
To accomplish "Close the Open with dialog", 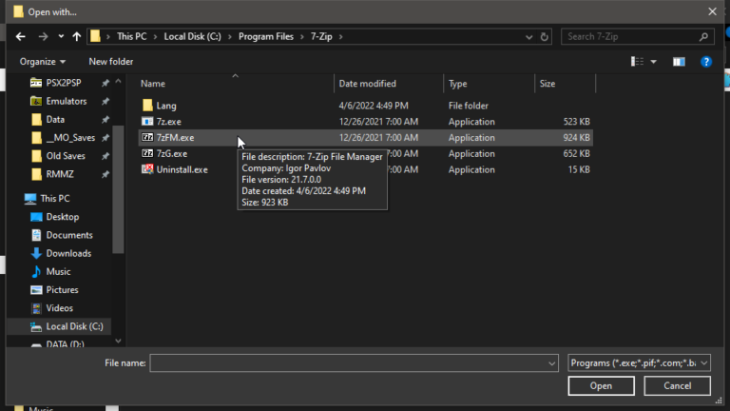I will click(x=712, y=11).
